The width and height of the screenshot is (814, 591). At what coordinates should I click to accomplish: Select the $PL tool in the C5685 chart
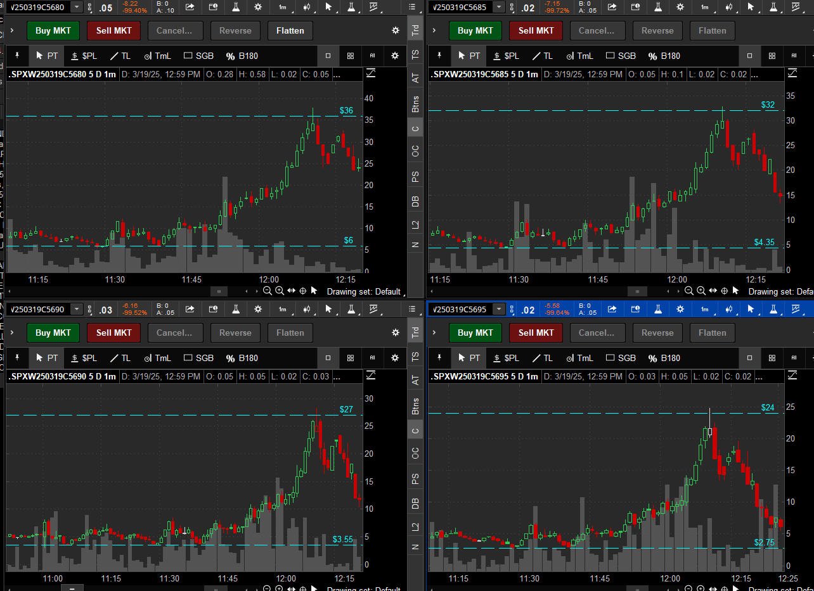tap(505, 56)
